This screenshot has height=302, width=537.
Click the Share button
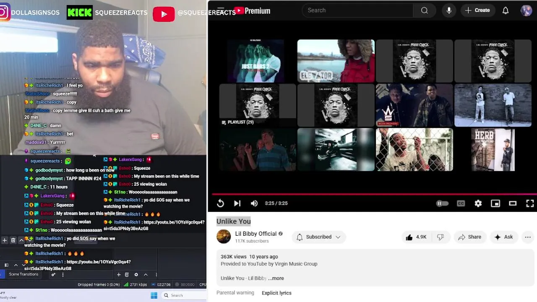click(x=469, y=237)
